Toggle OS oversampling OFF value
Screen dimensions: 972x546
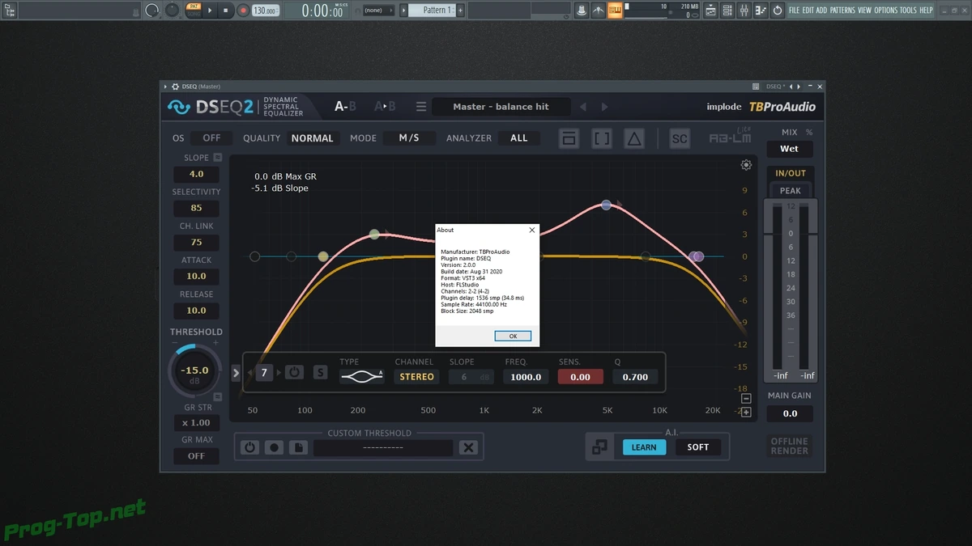211,138
